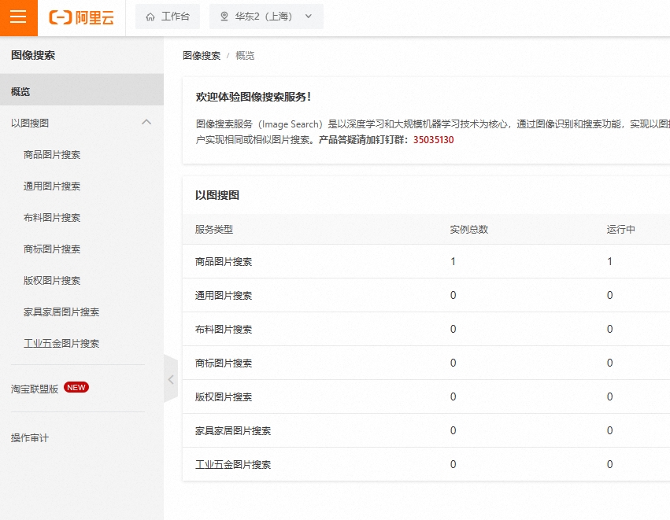Click the Alibaba Cloud logo
The image size is (670, 520).
coord(81,17)
